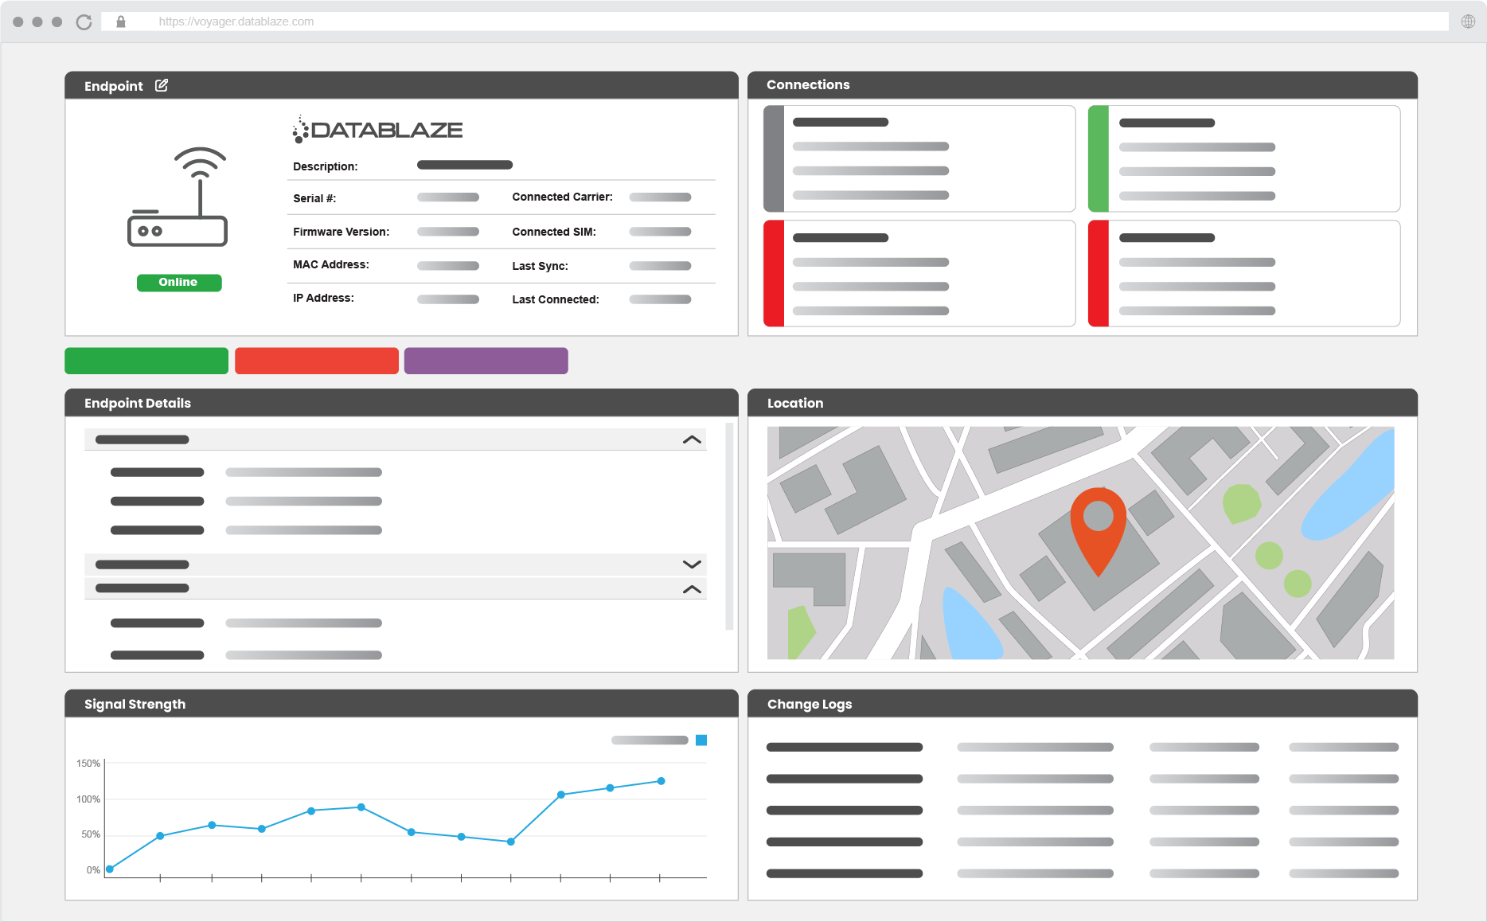This screenshot has height=922, width=1487.
Task: Click the Datablaze logo
Action: (377, 129)
